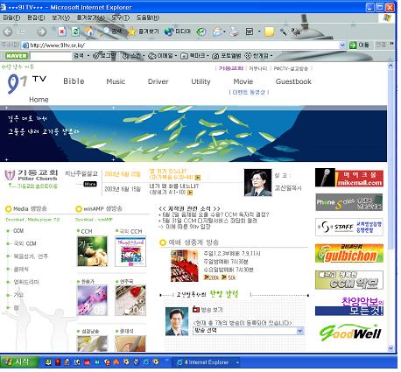The width and height of the screenshot is (401, 372).
Task: Expand the Mail icon dropdown arrow
Action: click(224, 32)
